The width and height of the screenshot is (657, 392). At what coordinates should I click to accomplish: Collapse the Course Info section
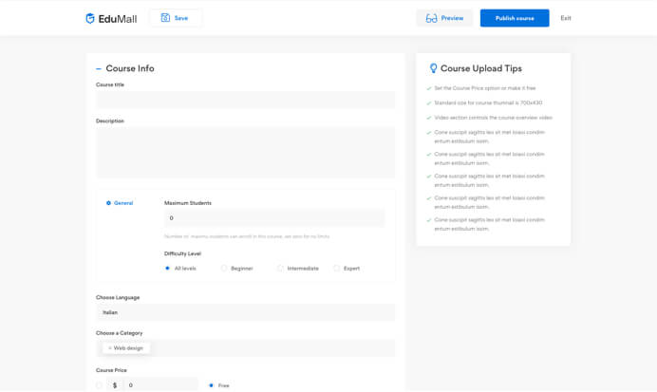99,68
